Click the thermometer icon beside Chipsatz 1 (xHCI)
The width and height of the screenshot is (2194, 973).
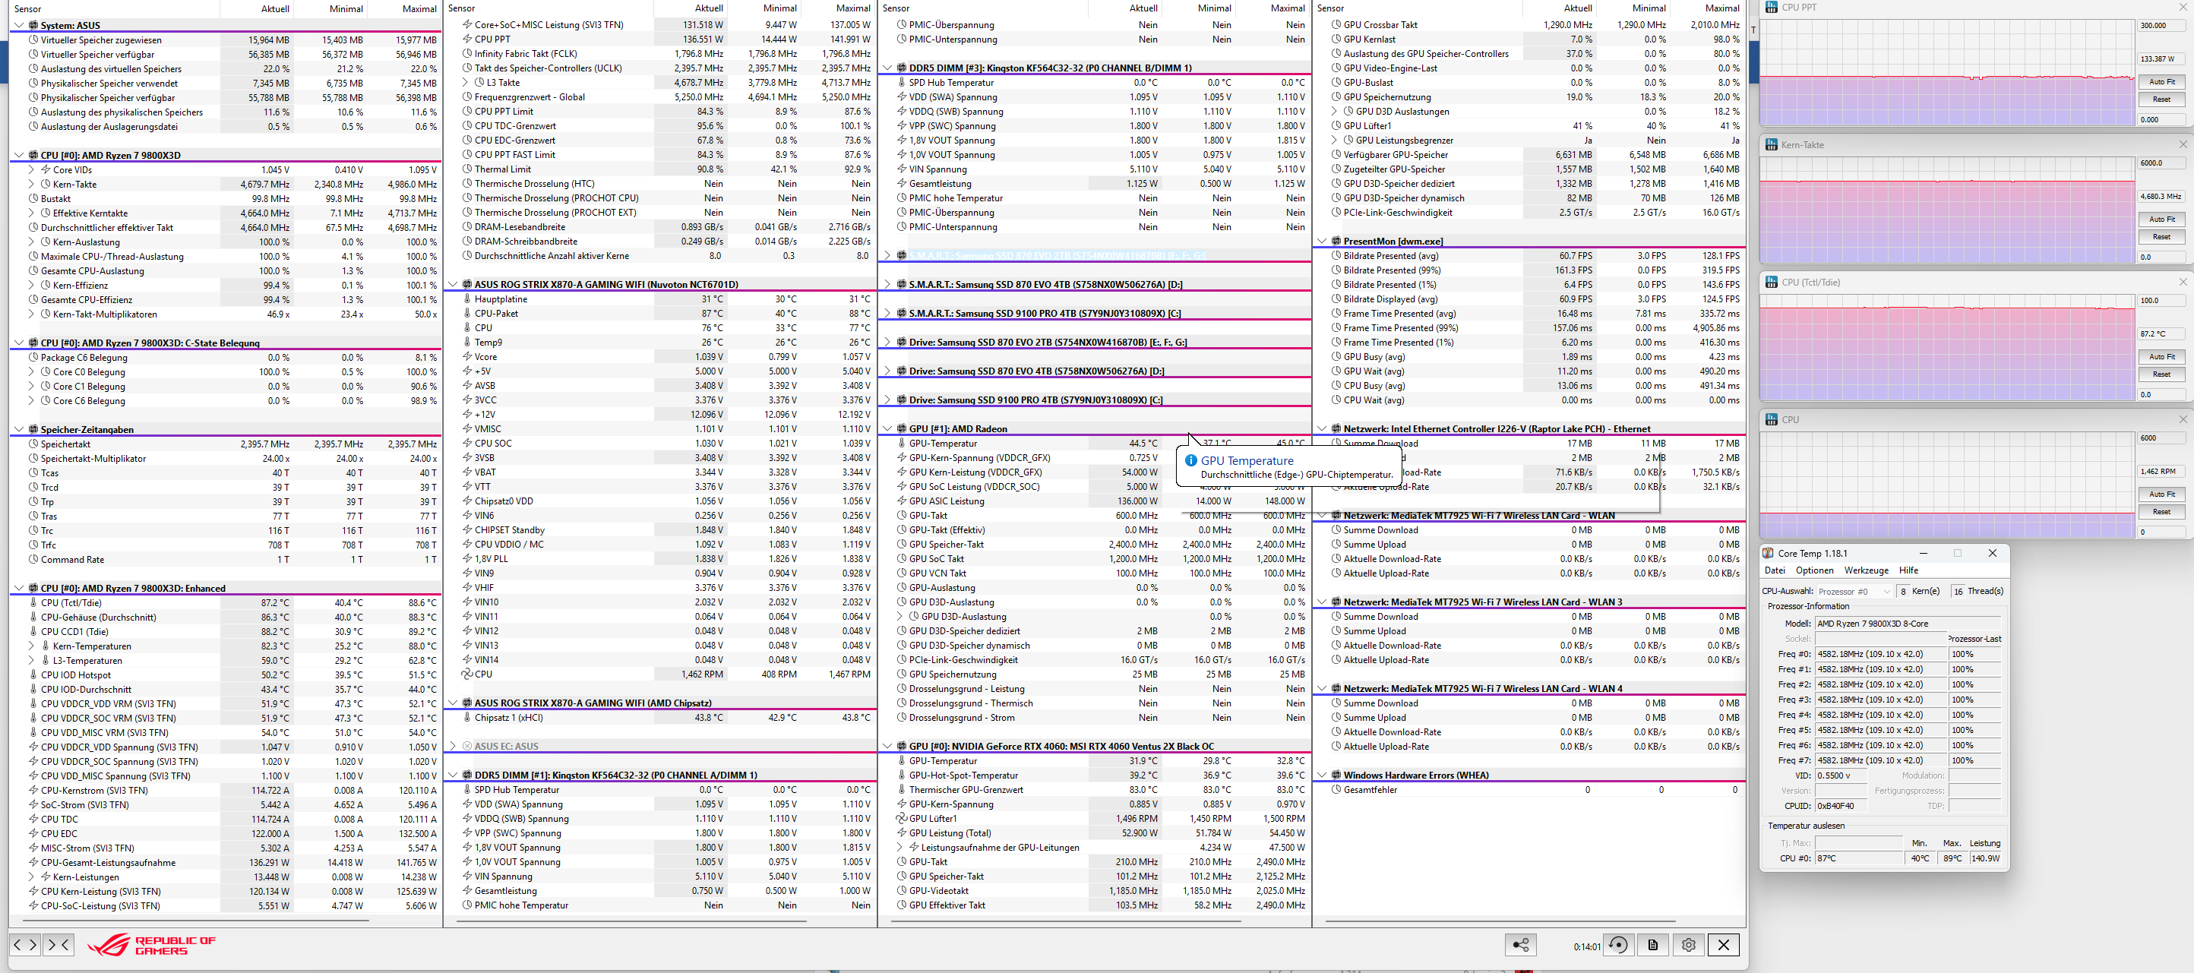(x=466, y=718)
